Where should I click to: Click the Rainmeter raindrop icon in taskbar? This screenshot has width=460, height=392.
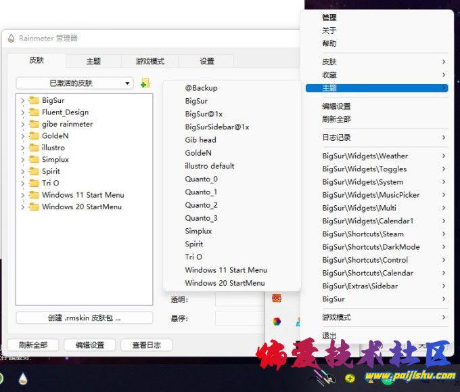23,378
